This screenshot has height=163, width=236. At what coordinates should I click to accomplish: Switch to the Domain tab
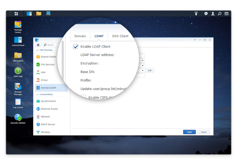point(80,36)
